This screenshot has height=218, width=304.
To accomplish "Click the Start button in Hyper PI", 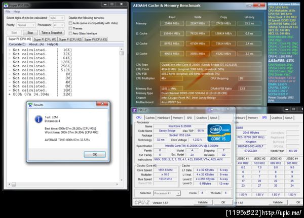I will coord(14,33).
